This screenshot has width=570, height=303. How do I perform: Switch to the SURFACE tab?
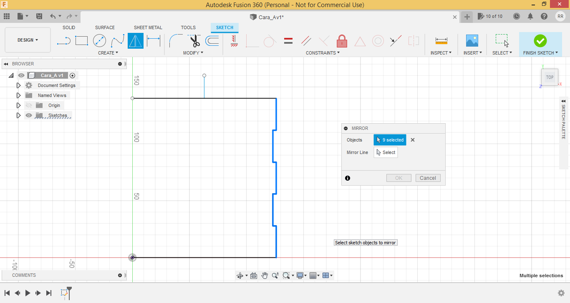pos(105,27)
